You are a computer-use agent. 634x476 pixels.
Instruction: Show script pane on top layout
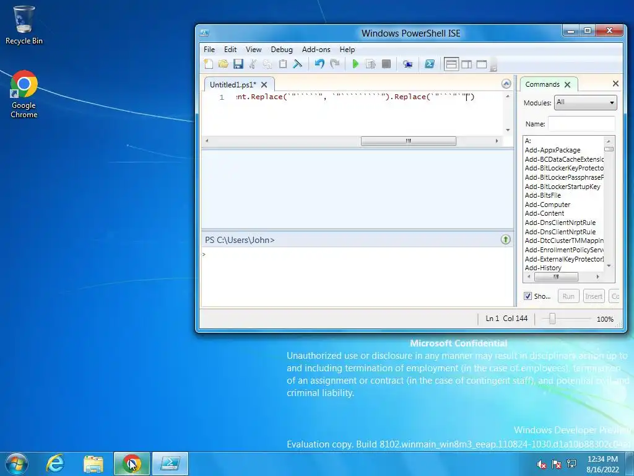tap(451, 64)
